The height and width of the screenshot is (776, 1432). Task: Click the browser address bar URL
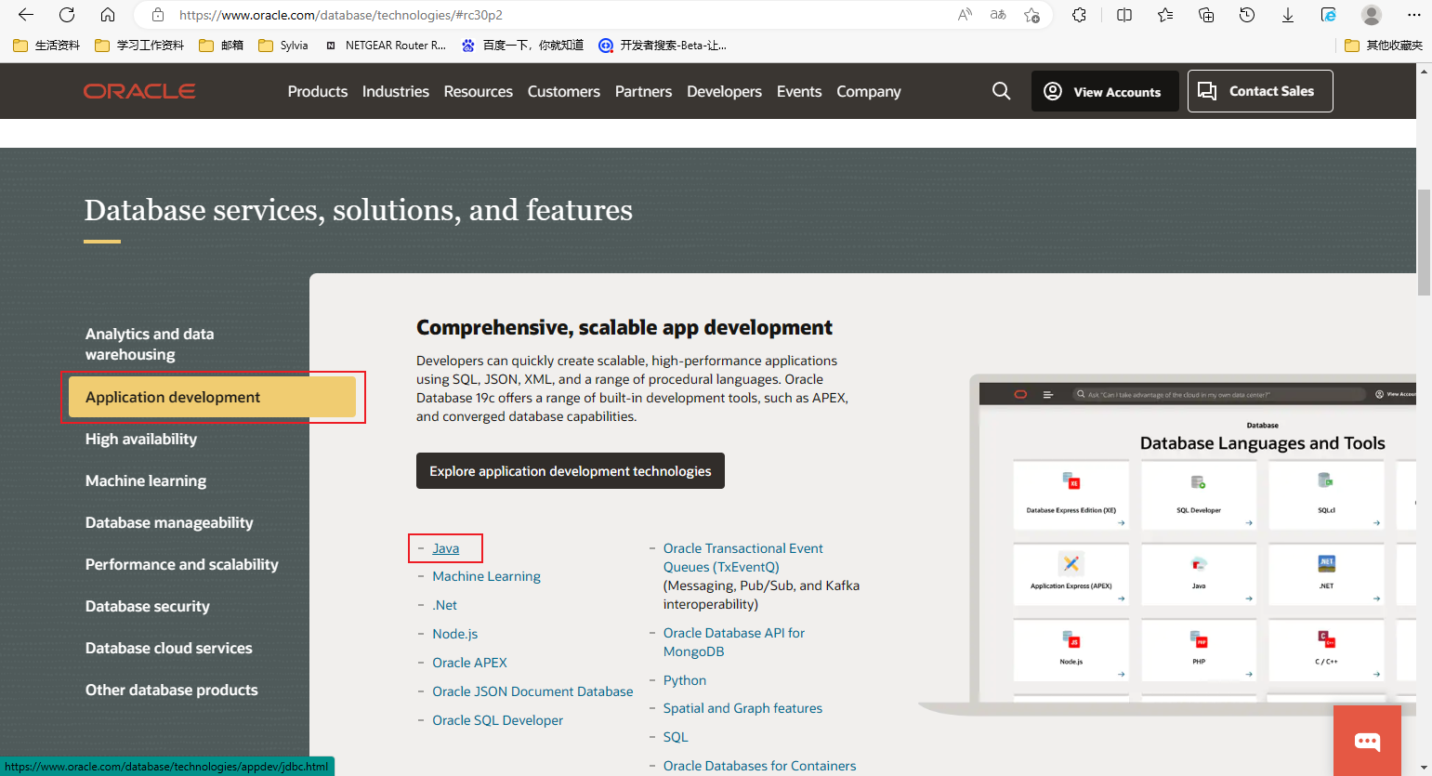click(341, 15)
